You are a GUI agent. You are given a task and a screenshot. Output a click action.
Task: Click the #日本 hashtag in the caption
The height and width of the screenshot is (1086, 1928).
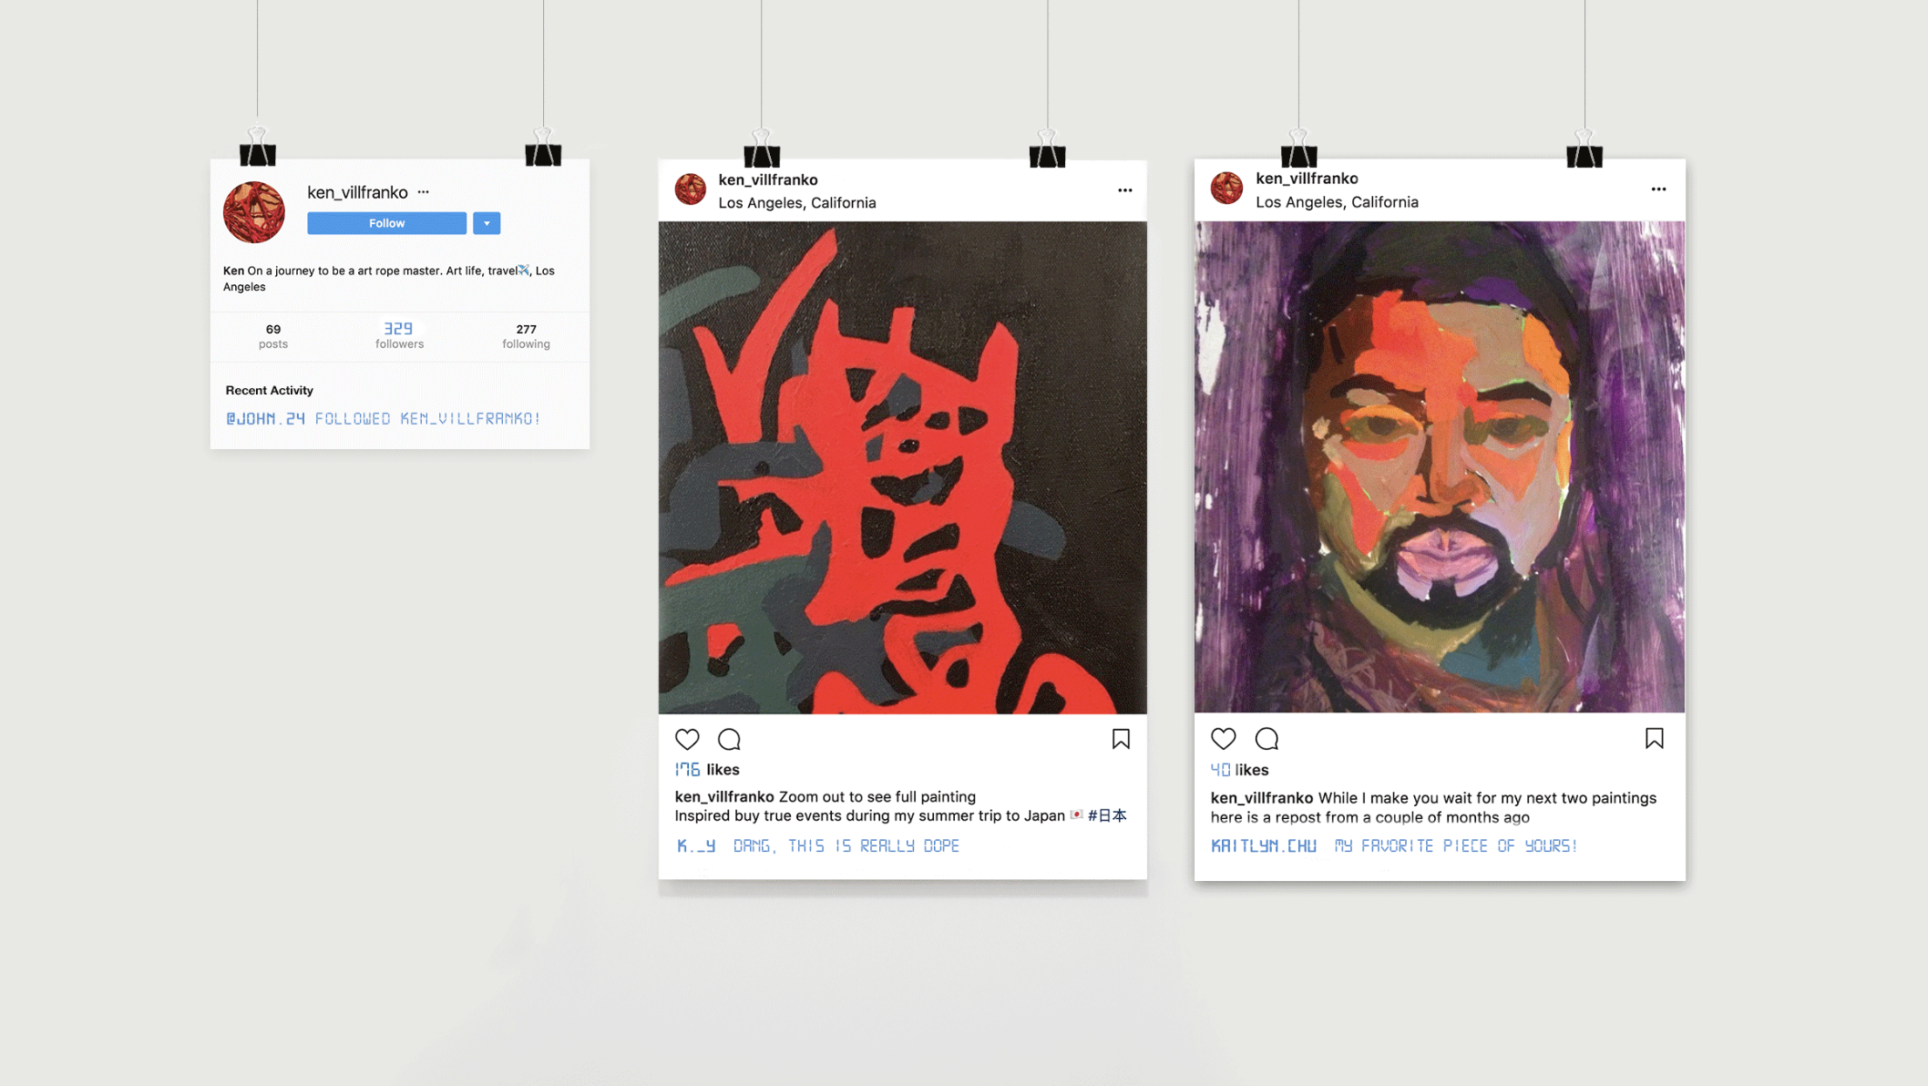tap(1107, 815)
